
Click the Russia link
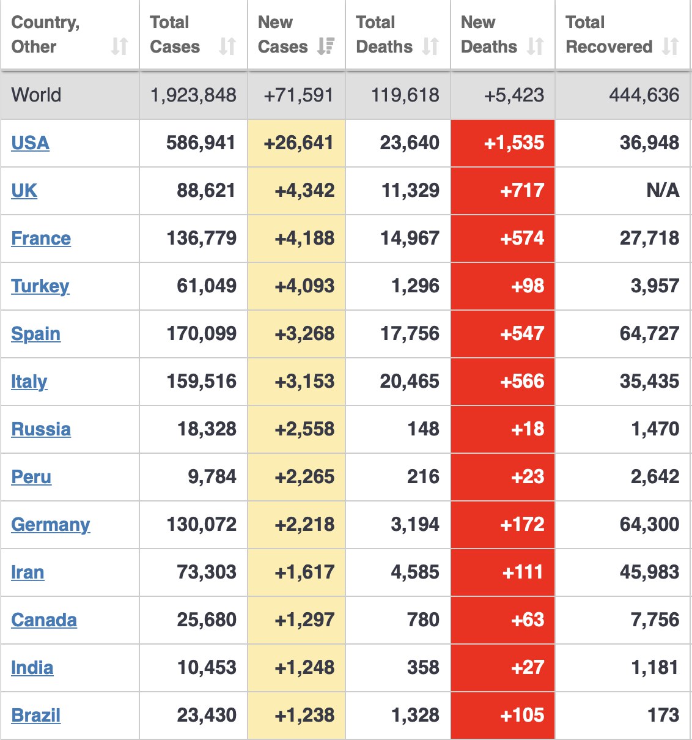(41, 429)
